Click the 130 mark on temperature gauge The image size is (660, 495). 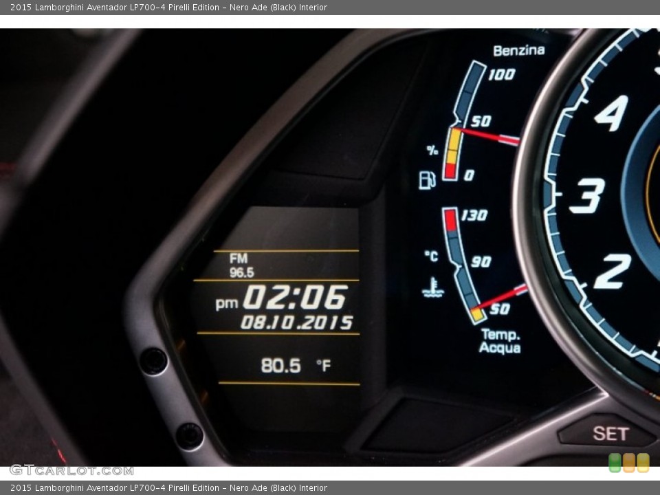pos(474,215)
